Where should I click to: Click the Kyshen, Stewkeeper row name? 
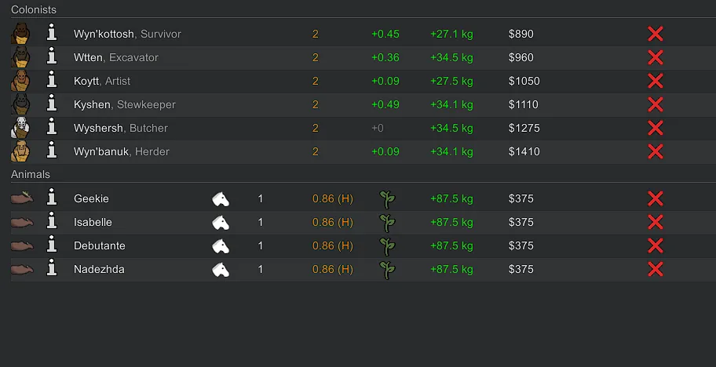point(124,104)
